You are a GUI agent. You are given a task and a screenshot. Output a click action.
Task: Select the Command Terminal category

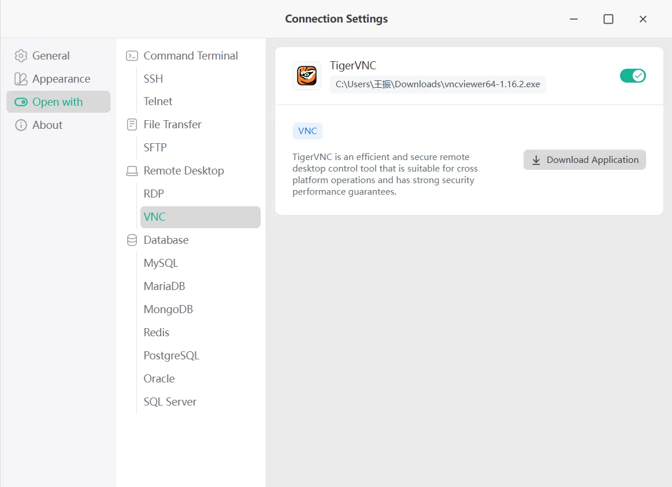191,55
